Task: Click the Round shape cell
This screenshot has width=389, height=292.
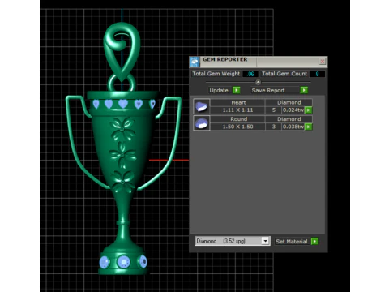Action: (238, 119)
